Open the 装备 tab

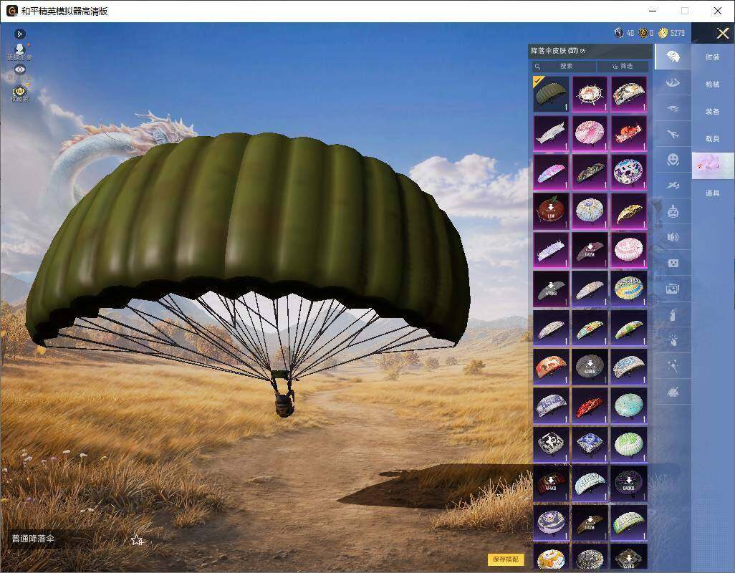pyautogui.click(x=713, y=112)
